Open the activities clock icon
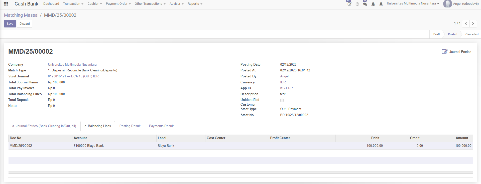Image resolution: width=481 pixels, height=184 pixels. pyautogui.click(x=357, y=4)
